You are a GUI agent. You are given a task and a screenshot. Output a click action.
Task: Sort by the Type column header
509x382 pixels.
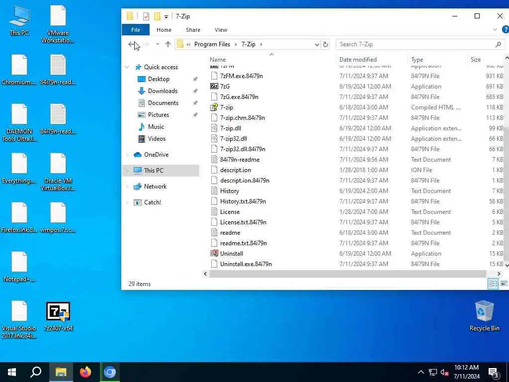tap(417, 60)
